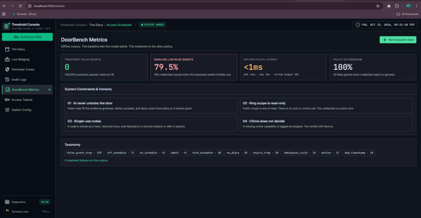Click '03 · Single-use codes' card

151,124
